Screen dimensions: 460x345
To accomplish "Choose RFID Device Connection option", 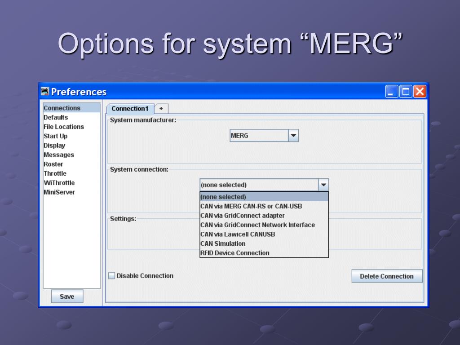I will click(x=264, y=253).
